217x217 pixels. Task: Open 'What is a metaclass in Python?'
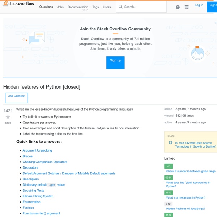[186, 197]
